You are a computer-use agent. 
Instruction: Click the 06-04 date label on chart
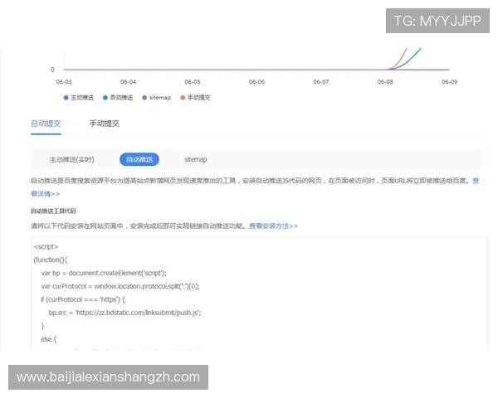pos(128,82)
